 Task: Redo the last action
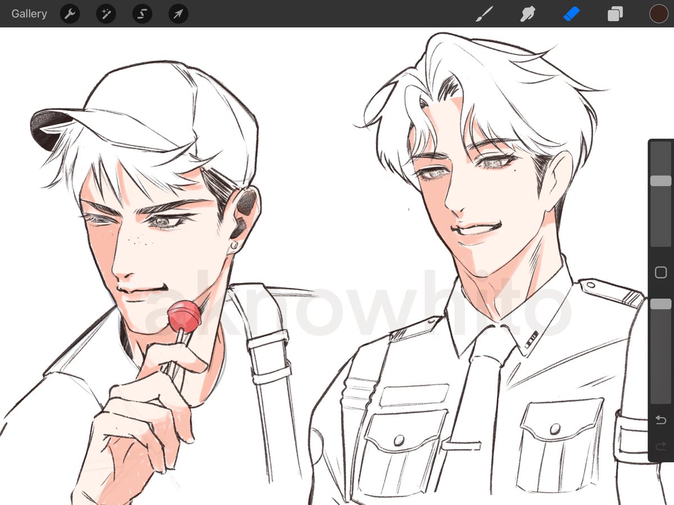pyautogui.click(x=661, y=447)
